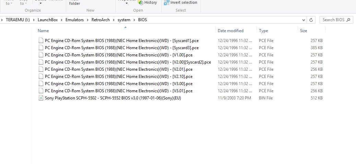Click the Invert selection icon
The width and height of the screenshot is (356, 164).
pos(167,2)
